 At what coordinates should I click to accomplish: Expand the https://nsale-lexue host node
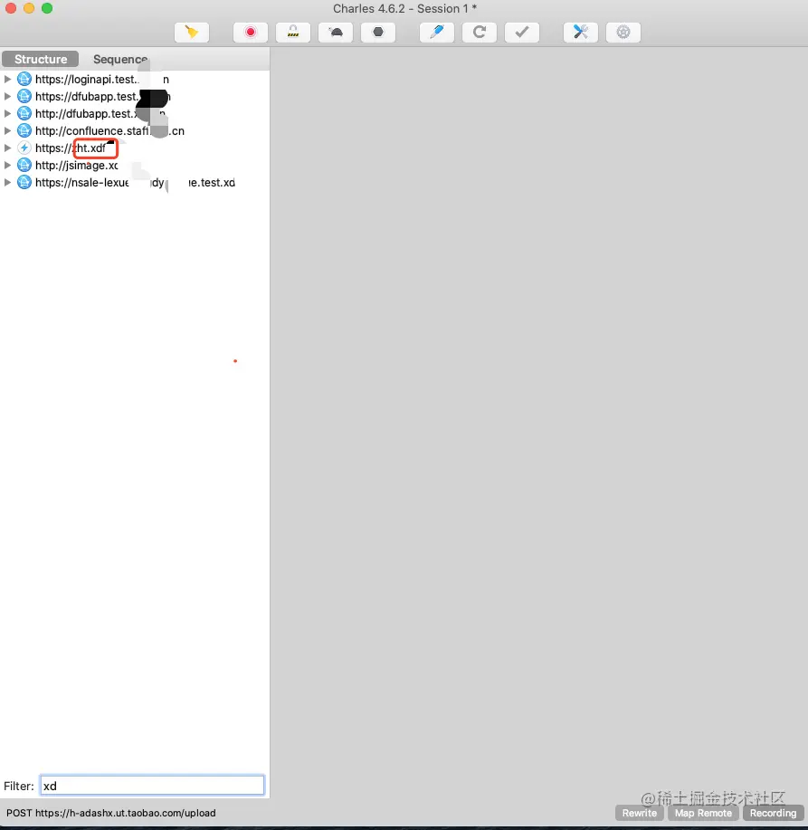tap(7, 183)
